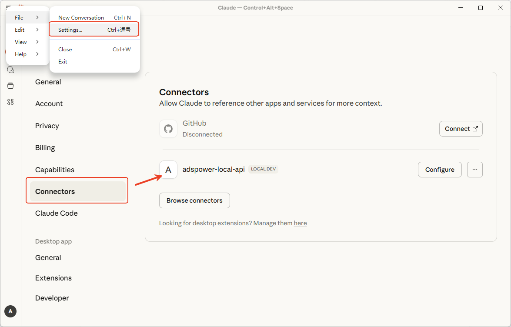Viewport: 511px width, 327px height.
Task: Open the more options ellipsis for adspower-local-api
Action: (474, 170)
